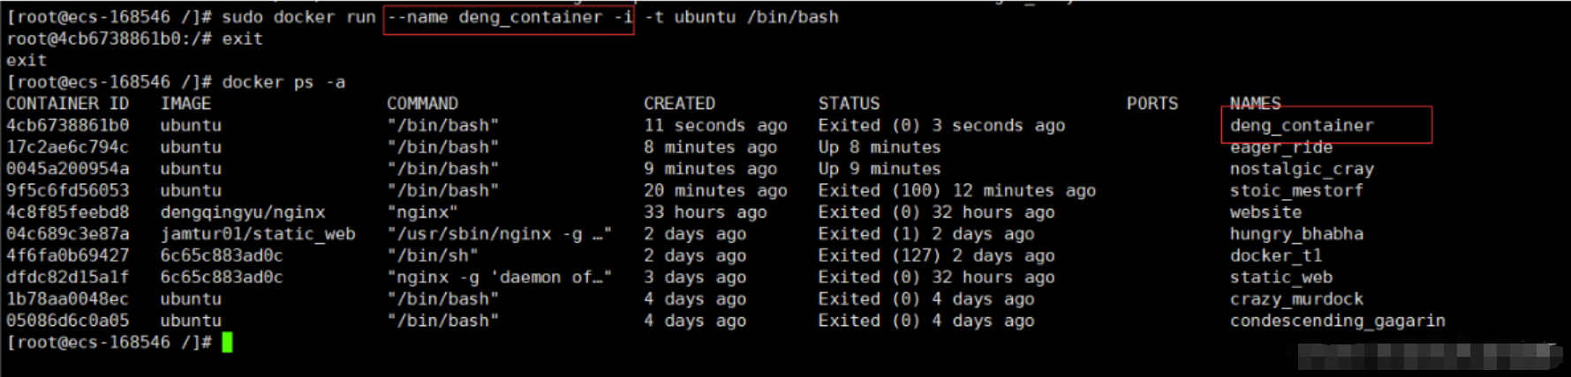The width and height of the screenshot is (1571, 377).
Task: Click the "docker ps -a" command text
Action: (x=283, y=82)
